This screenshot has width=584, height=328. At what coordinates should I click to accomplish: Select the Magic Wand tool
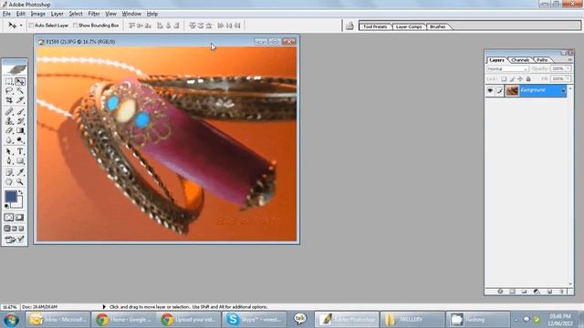tap(20, 91)
